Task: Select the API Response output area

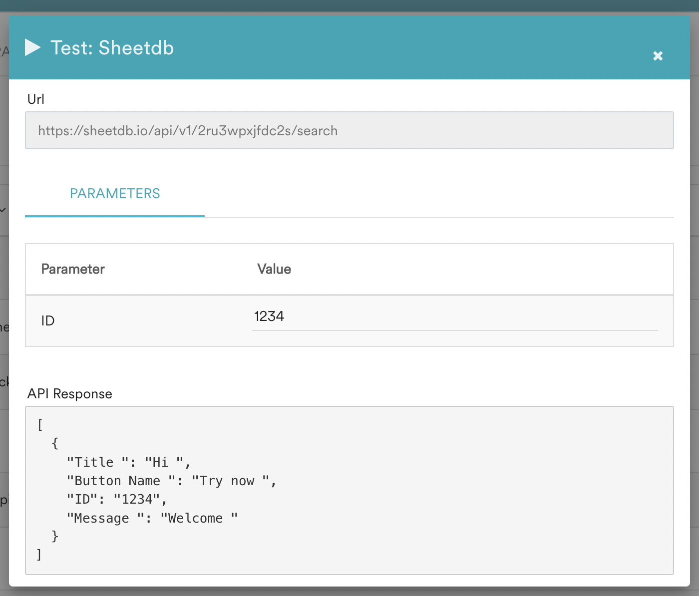Action: [x=349, y=490]
